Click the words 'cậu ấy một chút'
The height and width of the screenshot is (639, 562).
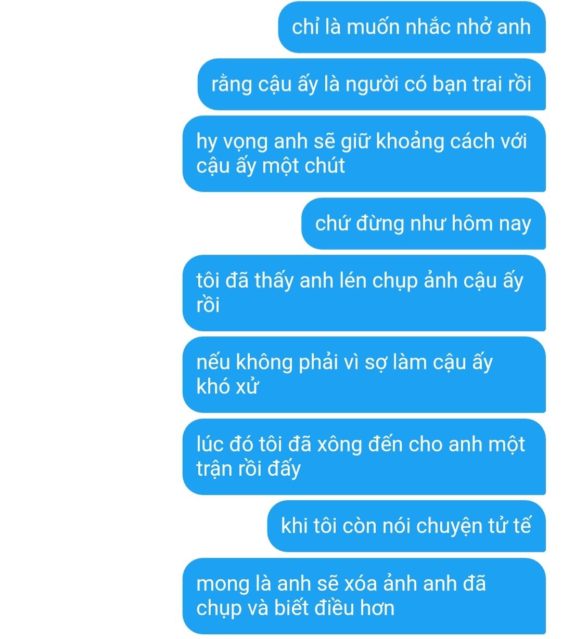click(x=271, y=166)
